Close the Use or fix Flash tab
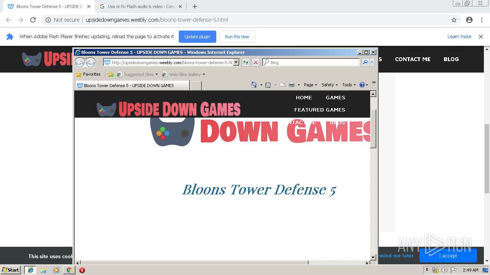Image resolution: width=490 pixels, height=275 pixels. pos(181,6)
